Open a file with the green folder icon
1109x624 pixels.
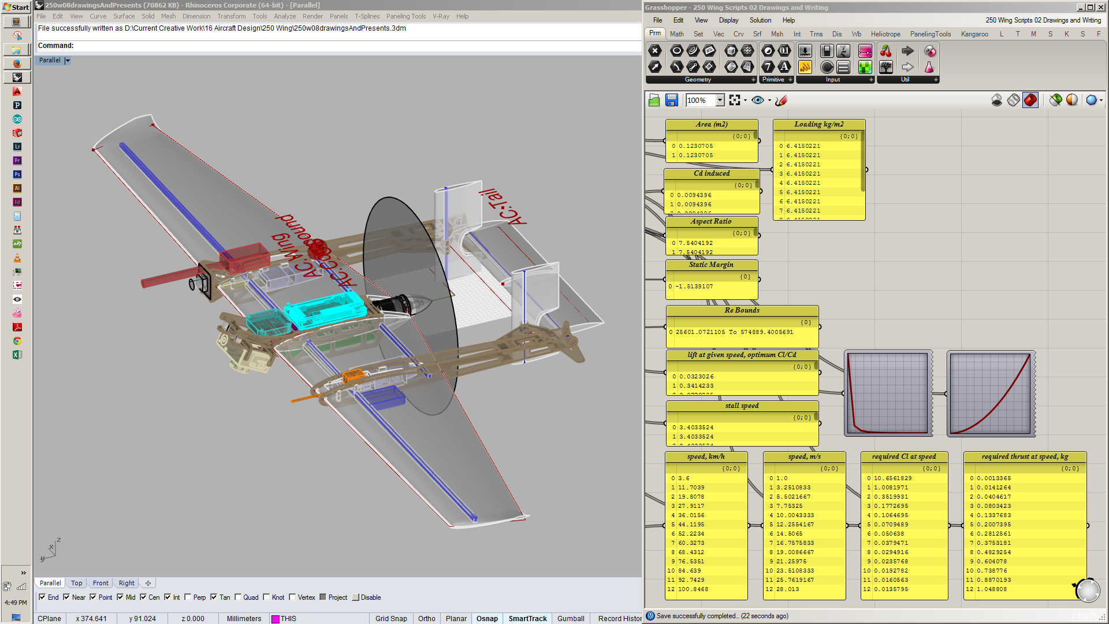point(654,101)
